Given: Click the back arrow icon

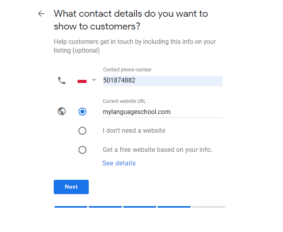Looking at the screenshot, I should pyautogui.click(x=41, y=14).
